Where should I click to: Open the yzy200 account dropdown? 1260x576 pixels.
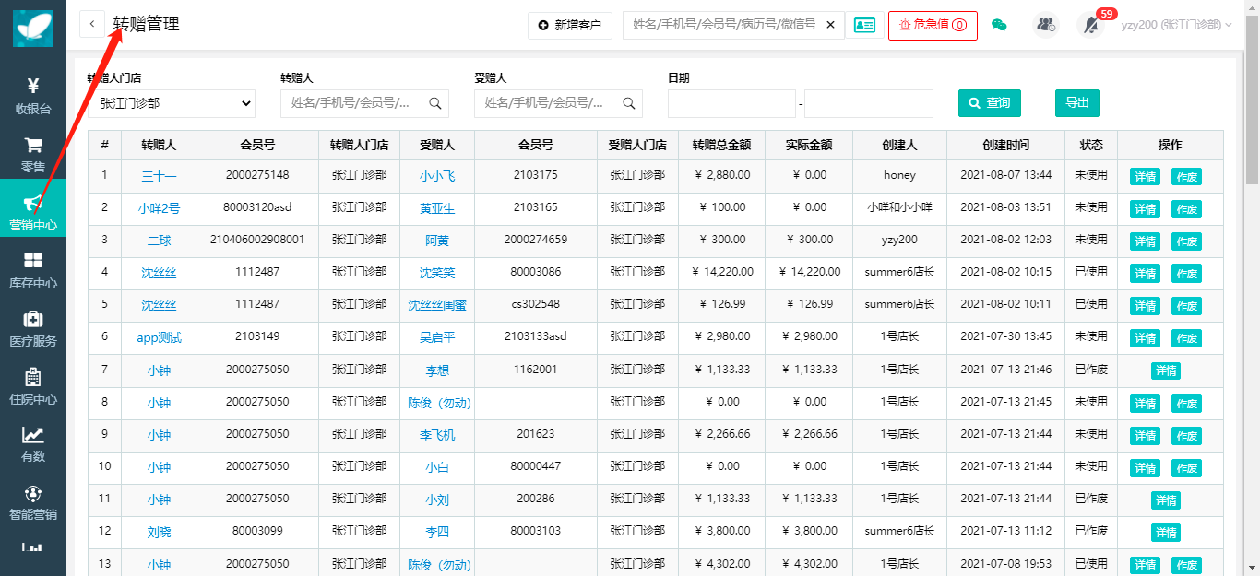(1177, 25)
